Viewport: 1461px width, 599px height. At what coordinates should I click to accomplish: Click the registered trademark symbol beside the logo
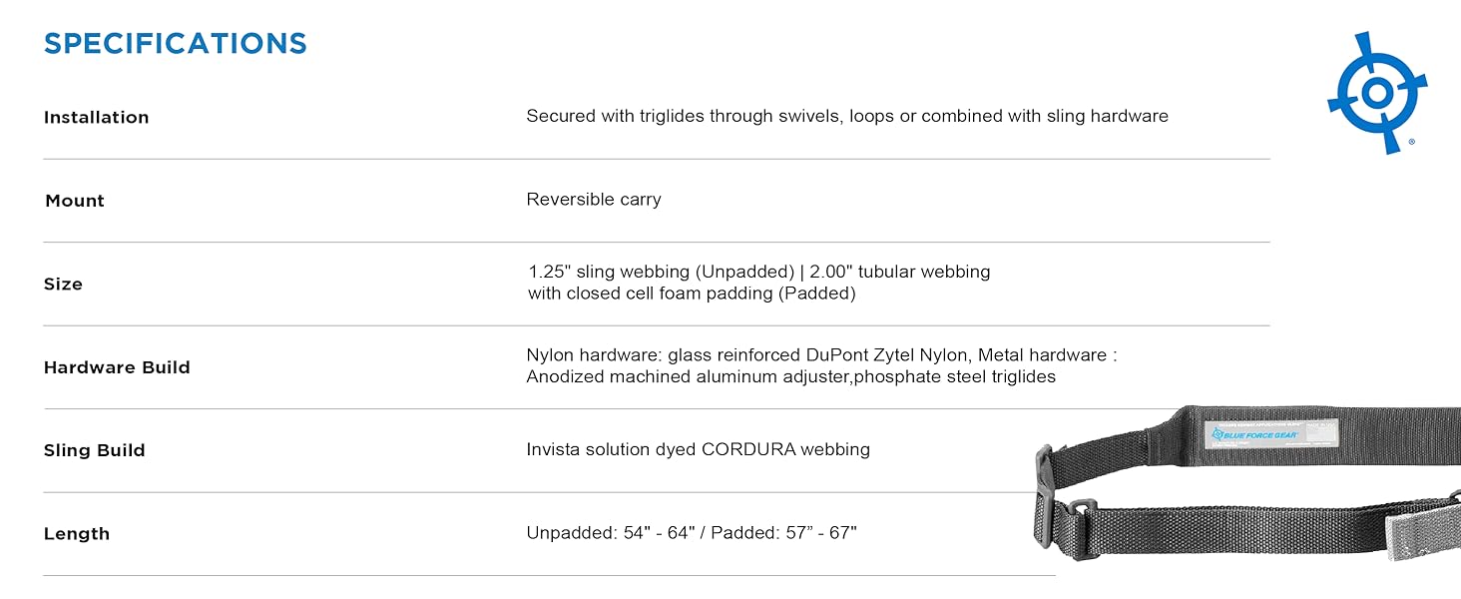pyautogui.click(x=1411, y=143)
